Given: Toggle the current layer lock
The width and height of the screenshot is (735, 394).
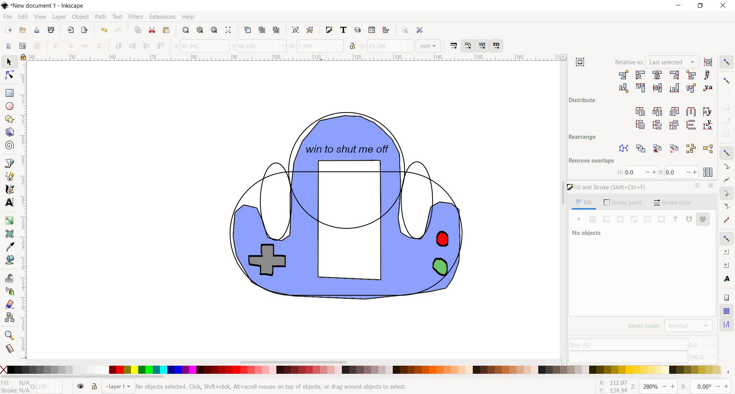Looking at the screenshot, I should tap(94, 386).
